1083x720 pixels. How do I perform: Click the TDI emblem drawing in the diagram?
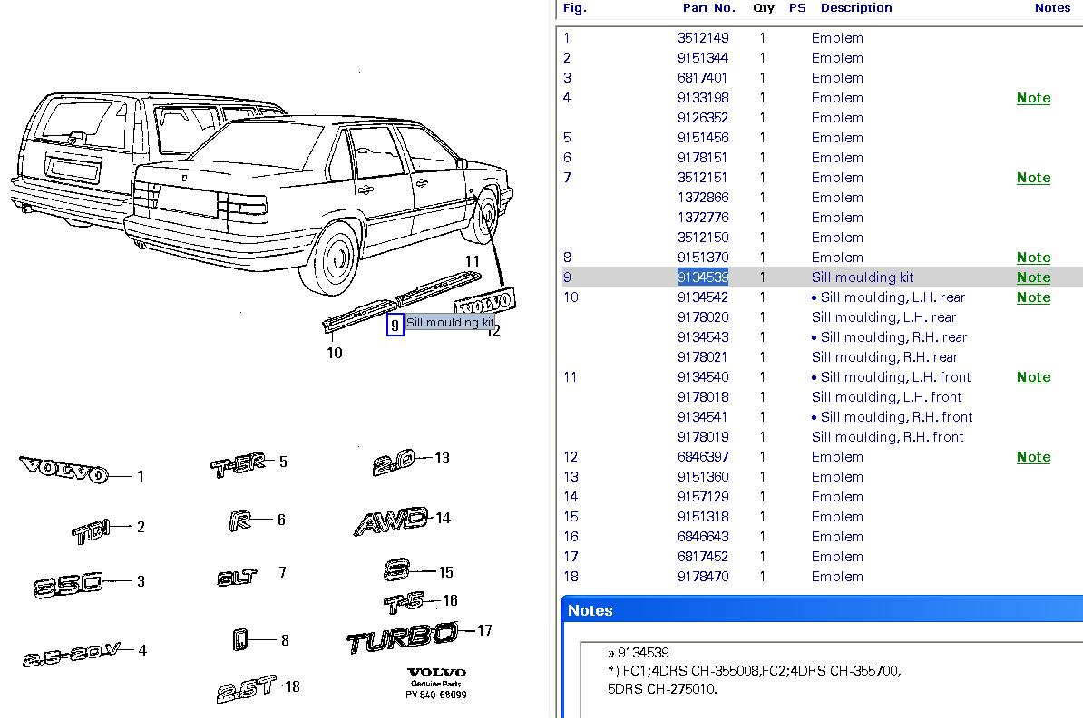pos(90,530)
